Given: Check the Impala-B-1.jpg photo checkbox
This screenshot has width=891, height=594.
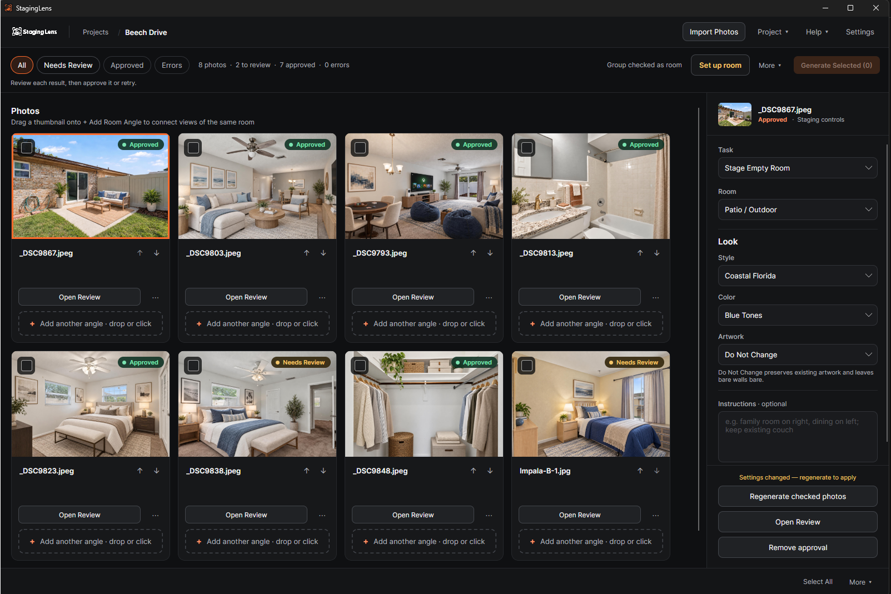Looking at the screenshot, I should 527,366.
